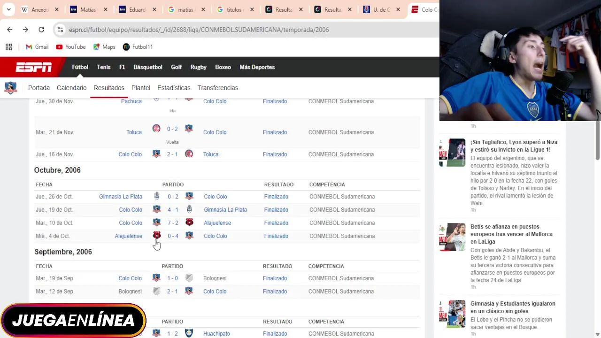This screenshot has width=601, height=338.
Task: Open the Básquetbol menu
Action: [x=148, y=67]
